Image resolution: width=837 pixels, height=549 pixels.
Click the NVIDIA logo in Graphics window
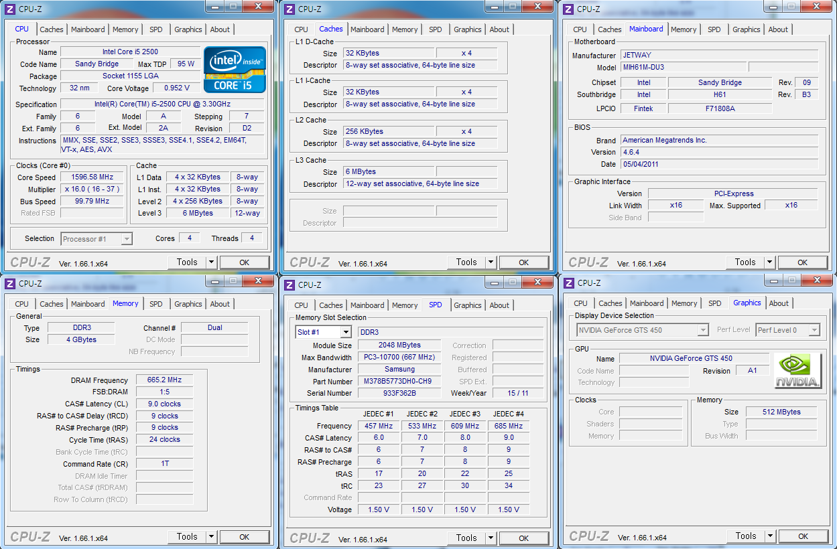797,370
